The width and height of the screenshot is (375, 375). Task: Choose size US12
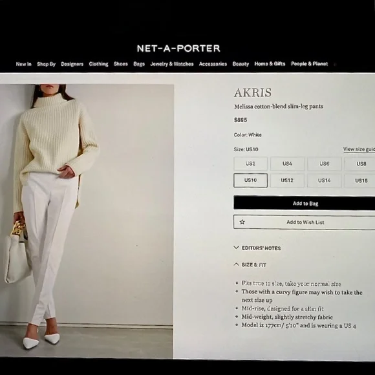tap(287, 180)
